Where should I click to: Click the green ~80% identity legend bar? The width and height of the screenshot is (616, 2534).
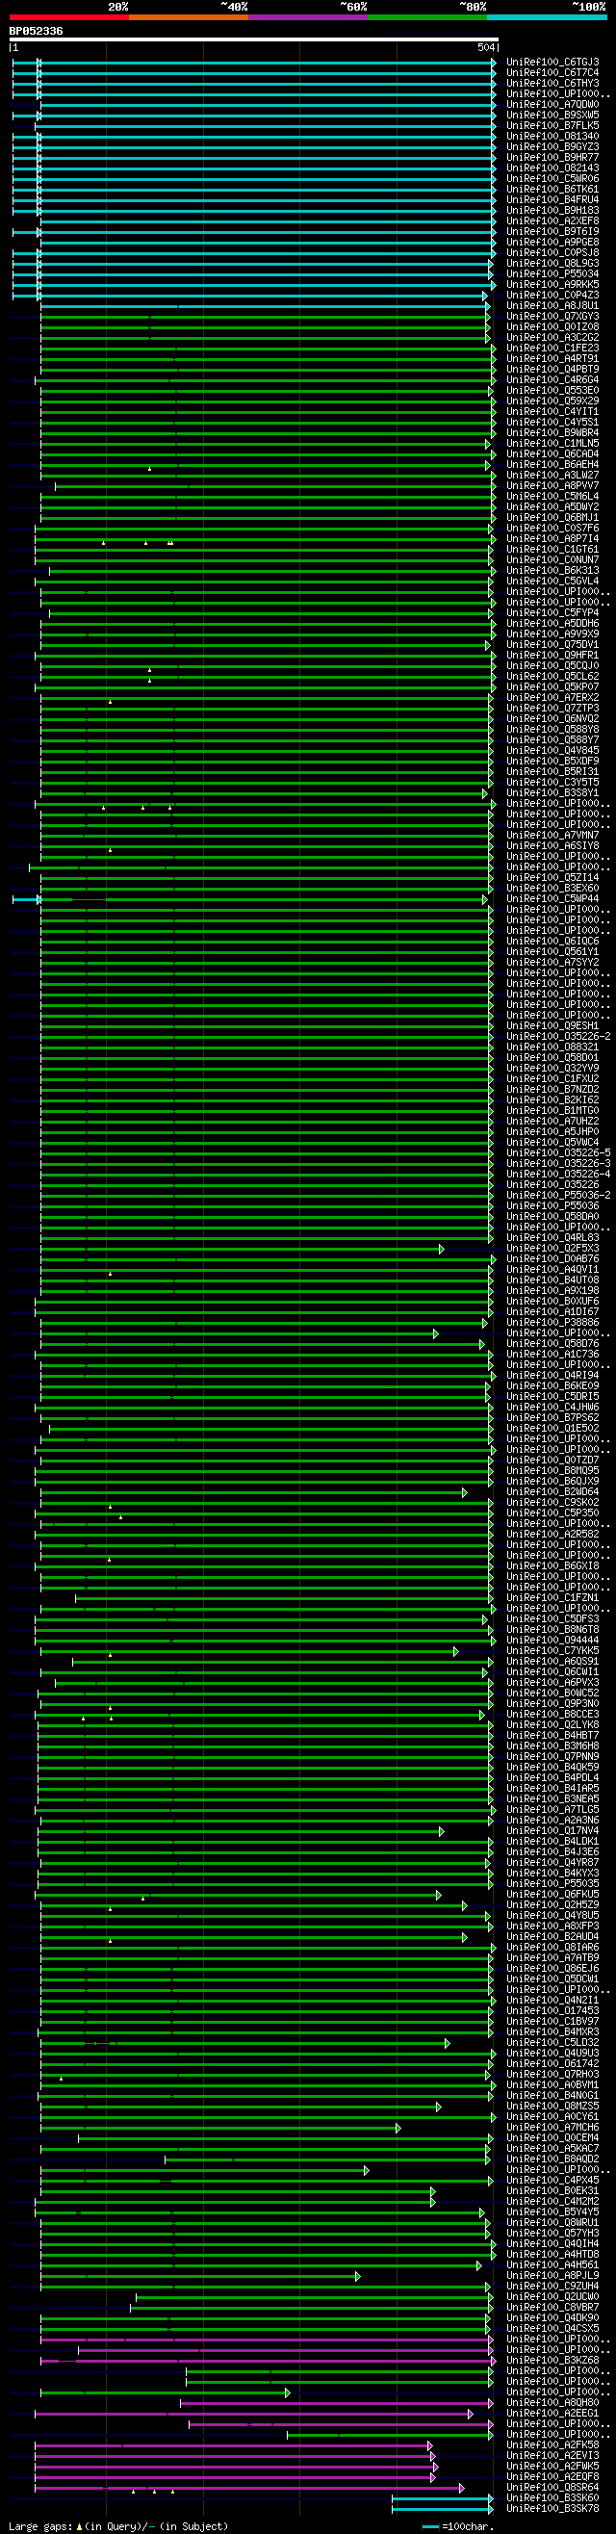[427, 16]
